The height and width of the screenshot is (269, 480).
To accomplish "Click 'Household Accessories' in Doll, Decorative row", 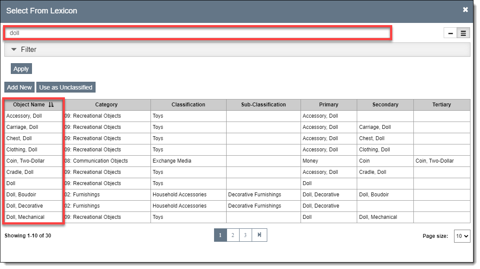I will 179,206.
